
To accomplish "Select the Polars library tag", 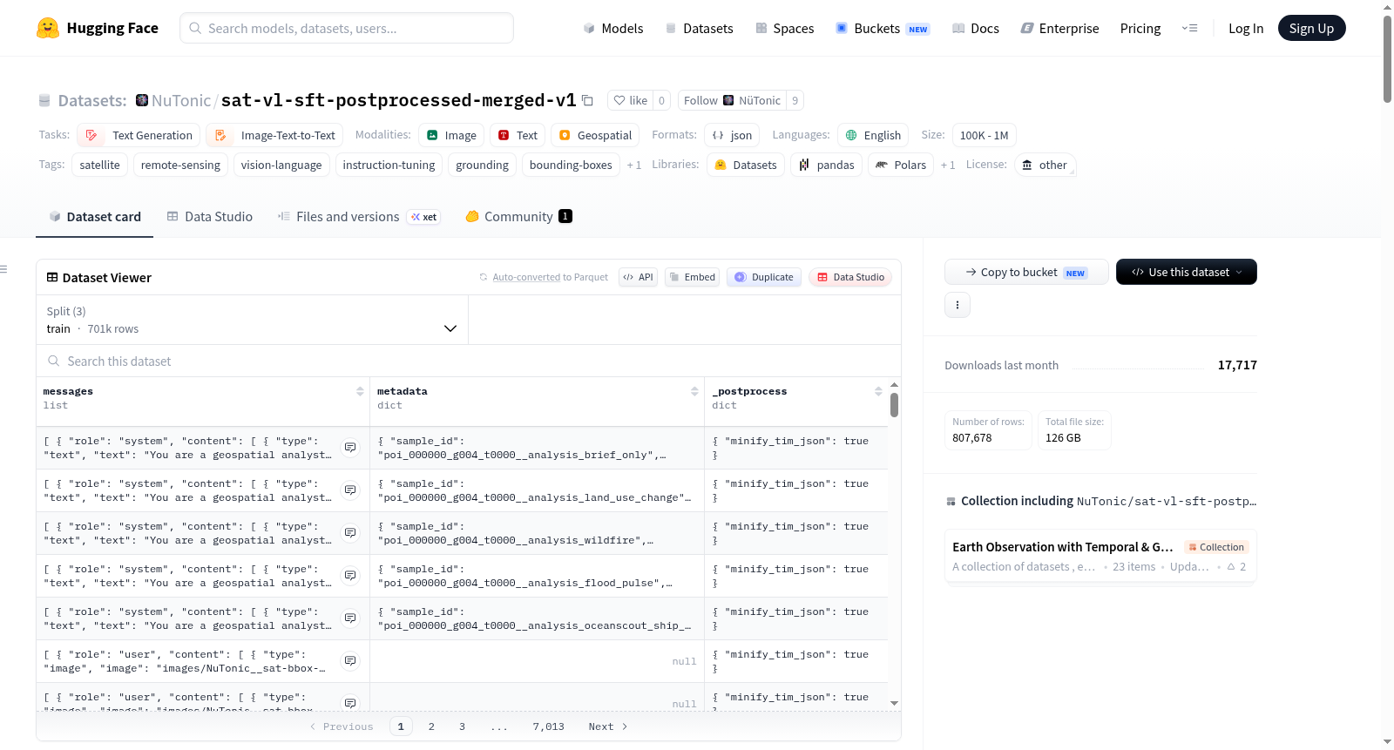I will point(901,165).
